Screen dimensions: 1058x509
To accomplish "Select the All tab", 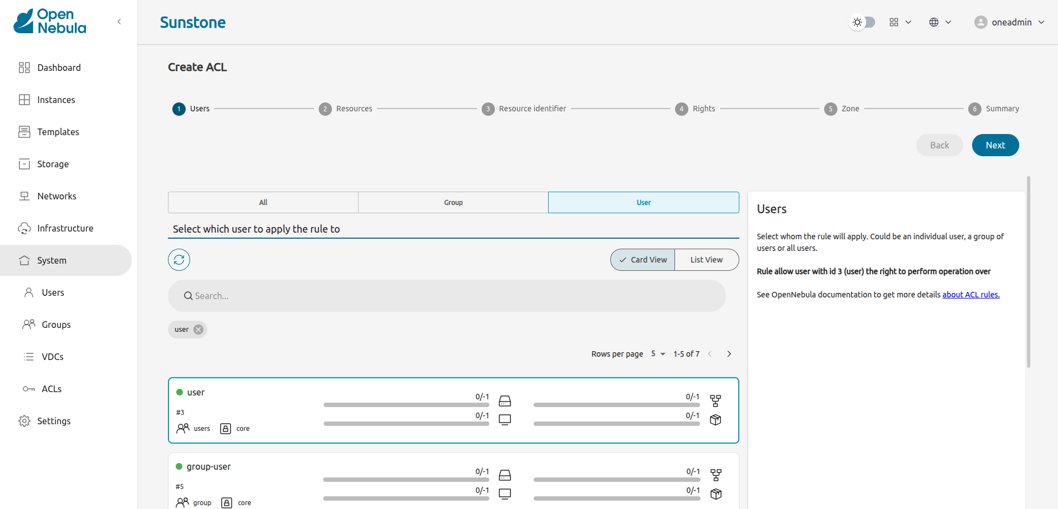I will (x=263, y=202).
